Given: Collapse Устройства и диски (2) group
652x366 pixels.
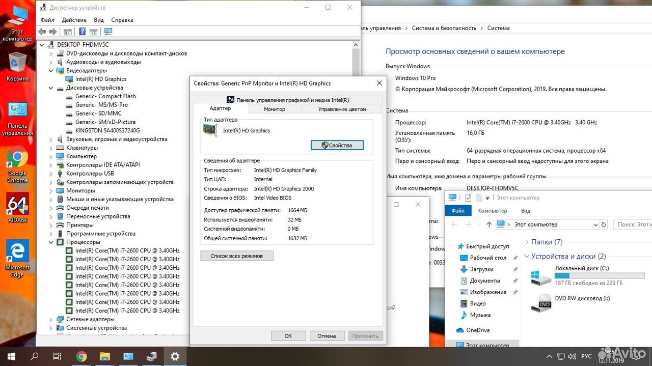Looking at the screenshot, I should point(526,256).
